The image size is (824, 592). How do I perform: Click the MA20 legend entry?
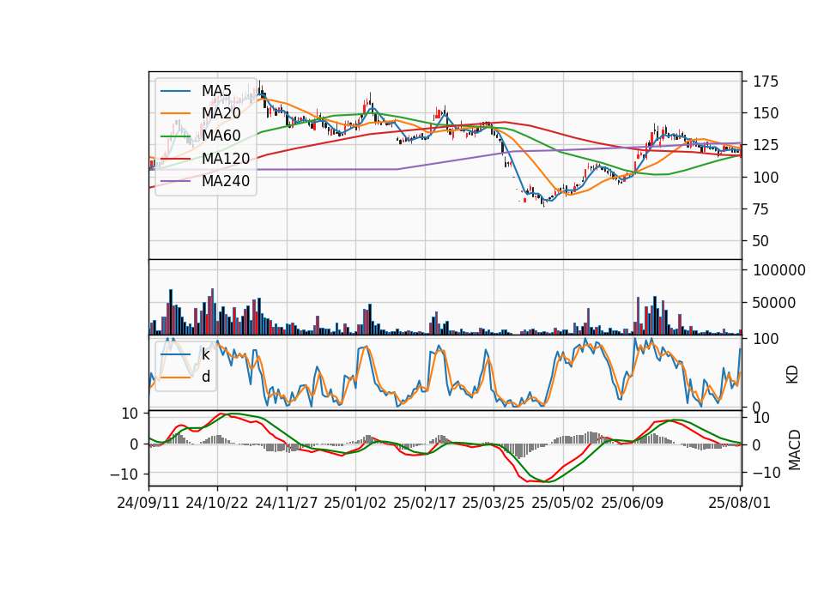pos(200,113)
